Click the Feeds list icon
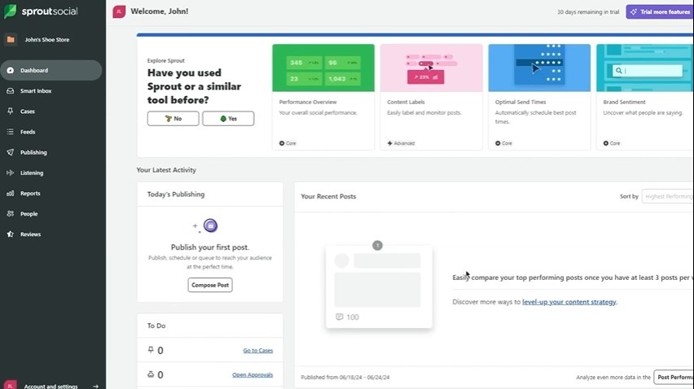Image resolution: width=694 pixels, height=389 pixels. point(10,132)
